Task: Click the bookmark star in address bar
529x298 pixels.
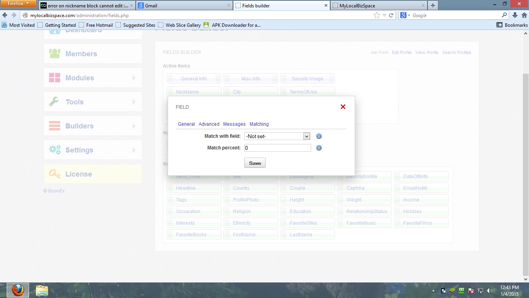Action: 377,16
